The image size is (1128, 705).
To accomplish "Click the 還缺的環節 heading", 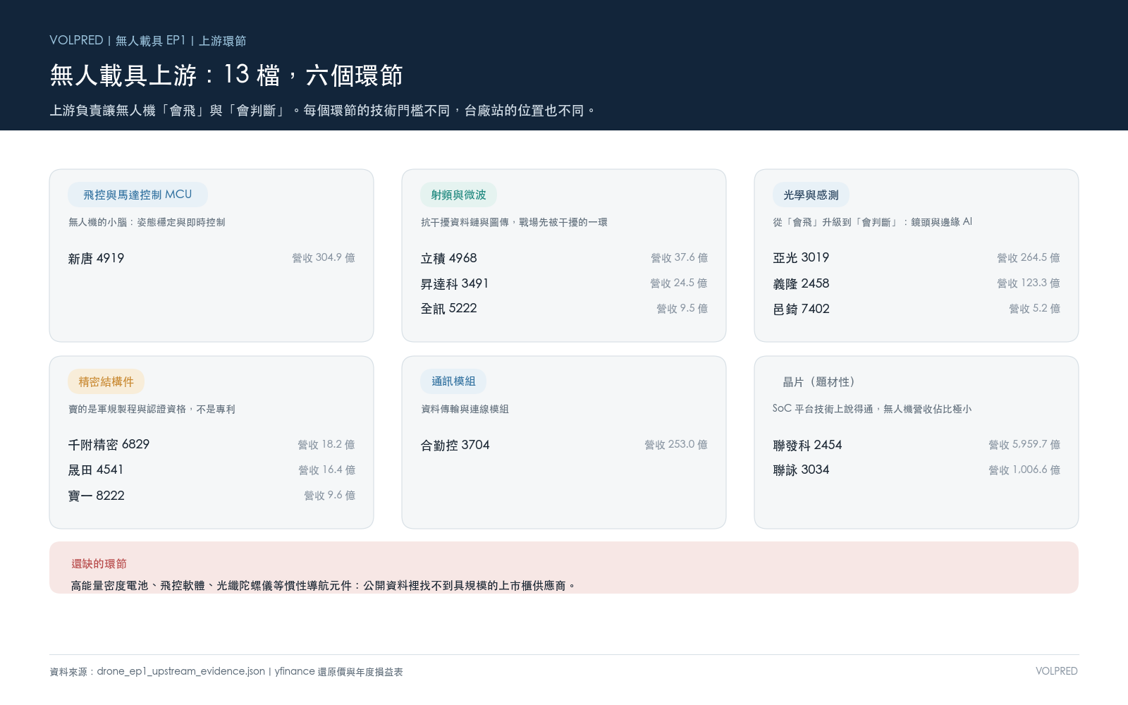I will 99,564.
